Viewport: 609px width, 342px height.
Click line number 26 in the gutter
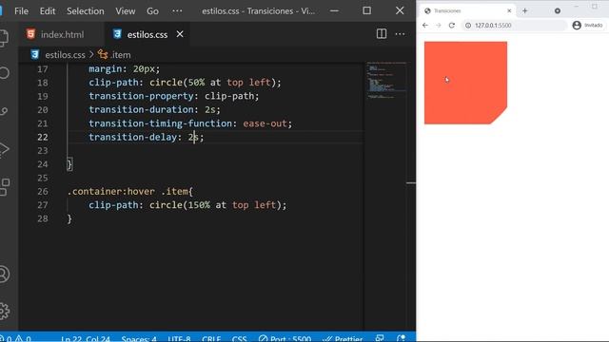[x=42, y=191]
